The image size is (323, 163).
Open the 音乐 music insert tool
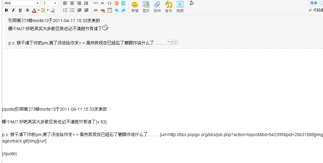click(x=168, y=7)
